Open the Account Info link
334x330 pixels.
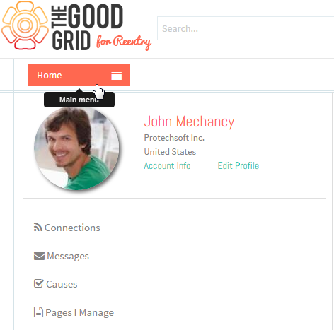[167, 165]
